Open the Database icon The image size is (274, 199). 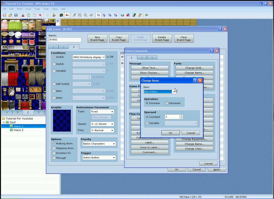[x=122, y=15]
